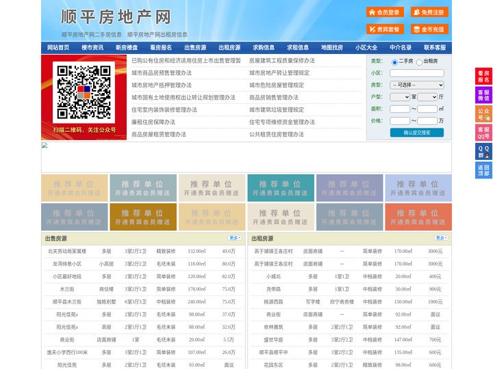The image size is (493, 369).
Task: Click the minimum 面积 input field
Action: coord(400,109)
